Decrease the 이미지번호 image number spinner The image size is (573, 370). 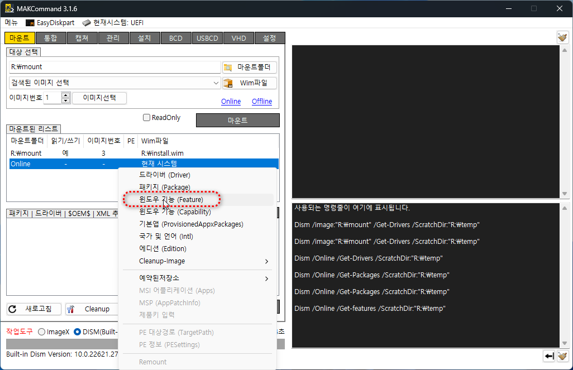tap(66, 101)
